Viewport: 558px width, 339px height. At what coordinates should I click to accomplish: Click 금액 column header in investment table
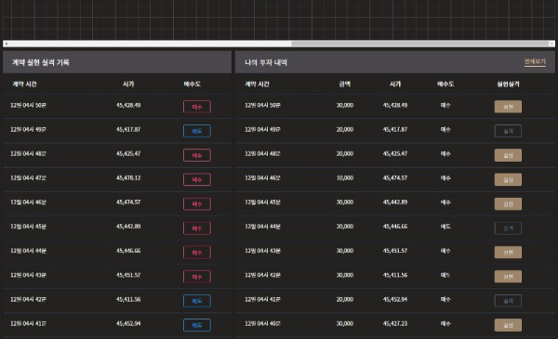(344, 84)
